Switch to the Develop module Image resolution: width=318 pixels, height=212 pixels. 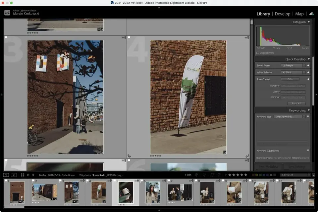[x=283, y=14]
